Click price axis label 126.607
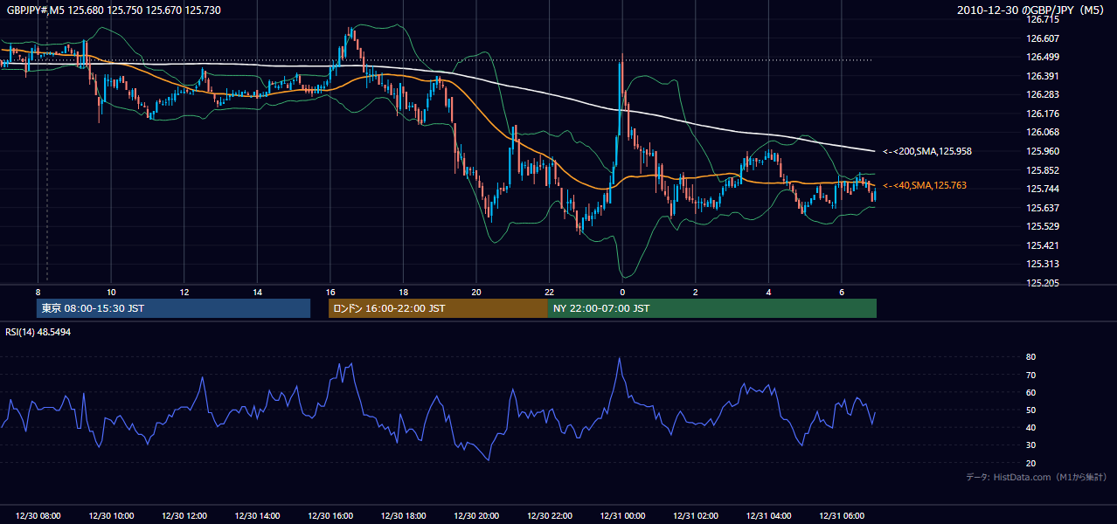1117x524 pixels. pos(1043,38)
